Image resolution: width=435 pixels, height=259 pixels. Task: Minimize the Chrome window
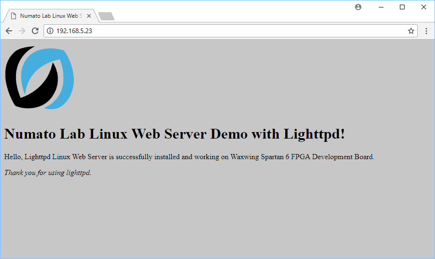click(x=381, y=7)
